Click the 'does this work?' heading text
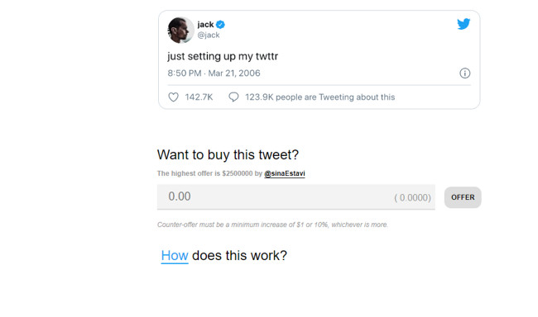The image size is (538, 317). (239, 256)
